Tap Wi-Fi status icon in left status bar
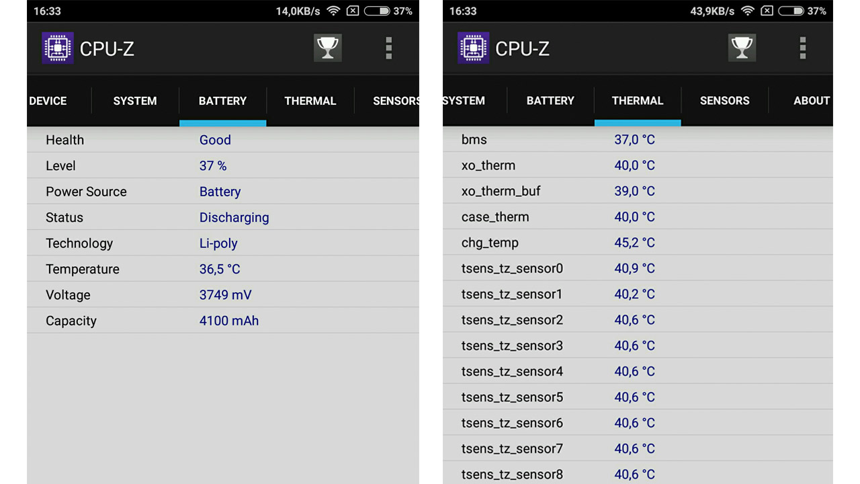This screenshot has height=484, width=860. click(x=333, y=11)
